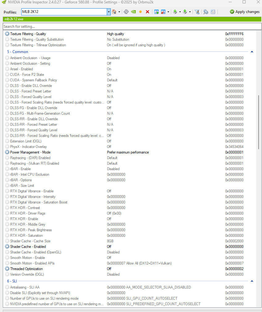The width and height of the screenshot is (262, 312).
Task: Add an application to the profile icon
Action: coord(156,12)
